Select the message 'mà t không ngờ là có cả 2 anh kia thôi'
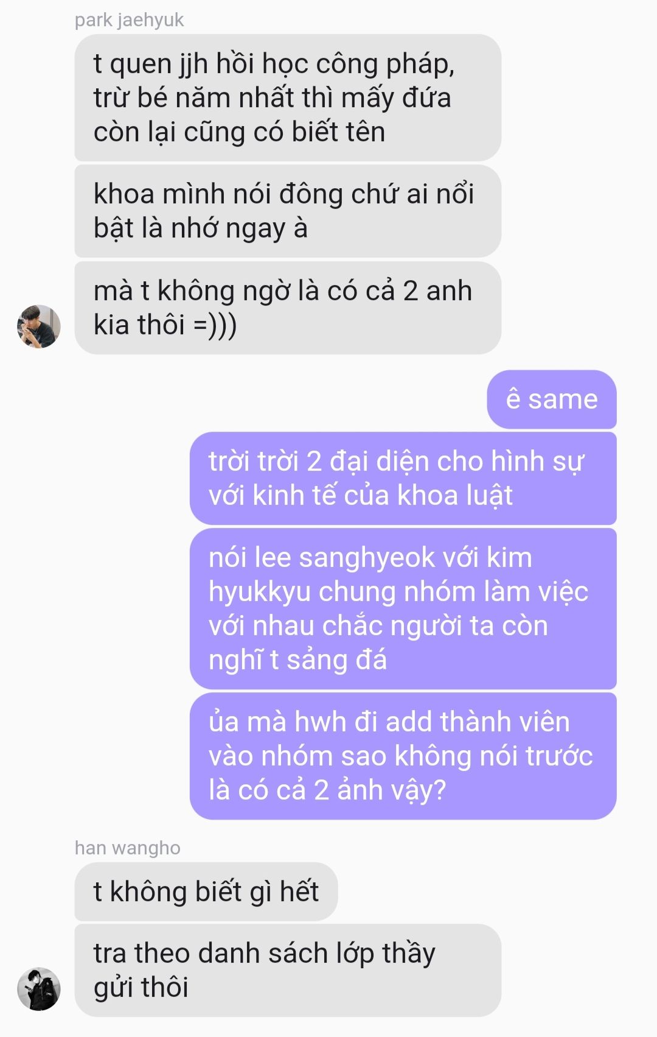Image resolution: width=657 pixels, height=1037 pixels. pyautogui.click(x=288, y=308)
